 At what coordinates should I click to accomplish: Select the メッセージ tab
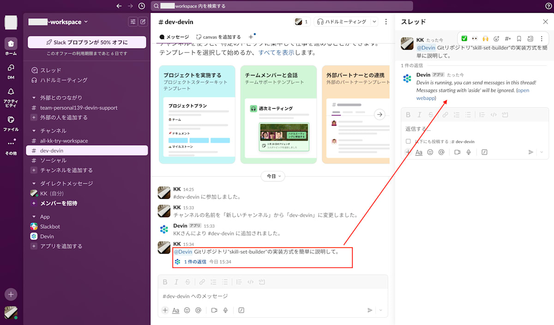point(174,37)
